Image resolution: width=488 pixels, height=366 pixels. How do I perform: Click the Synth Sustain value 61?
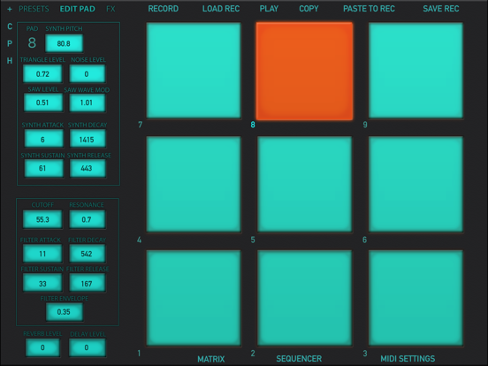coord(43,168)
